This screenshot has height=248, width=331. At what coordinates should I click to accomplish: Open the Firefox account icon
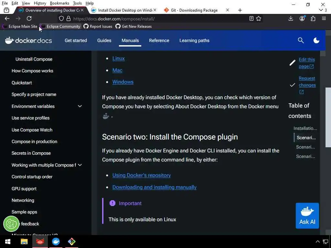point(302,18)
